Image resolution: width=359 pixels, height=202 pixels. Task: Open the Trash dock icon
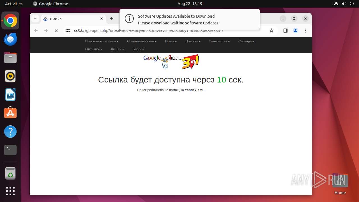coord(10,174)
